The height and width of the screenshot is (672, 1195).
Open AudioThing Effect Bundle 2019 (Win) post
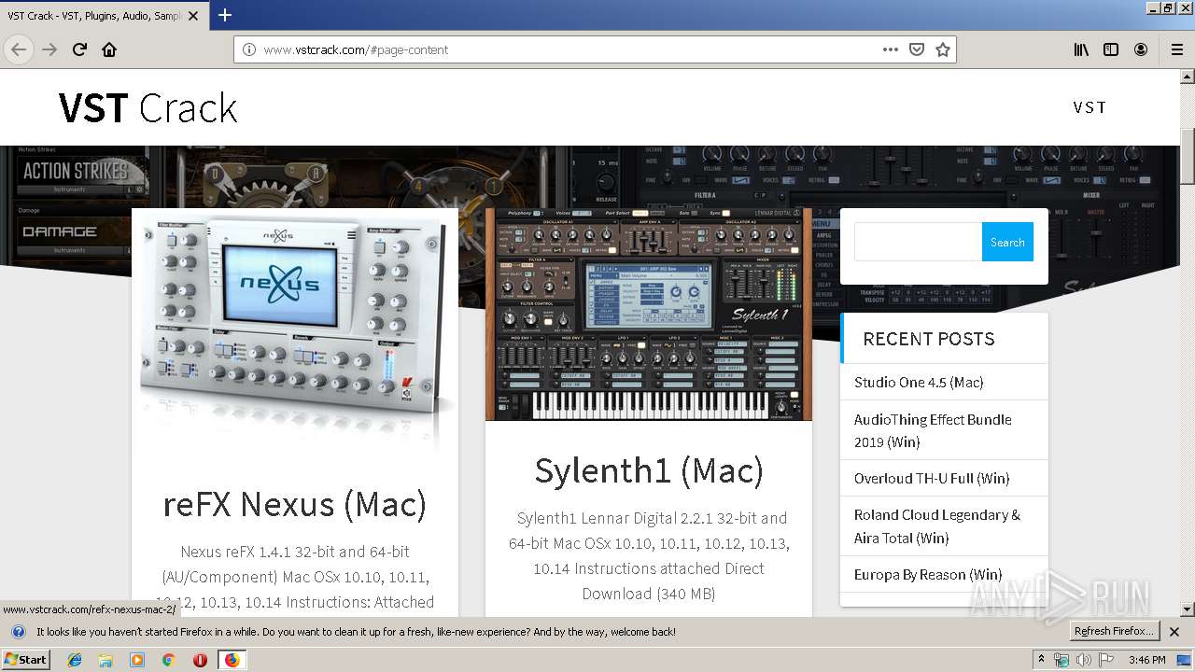(x=933, y=430)
